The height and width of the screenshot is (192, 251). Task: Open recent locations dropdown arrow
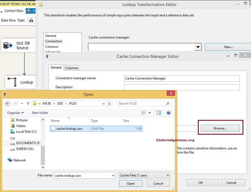pos(22,104)
